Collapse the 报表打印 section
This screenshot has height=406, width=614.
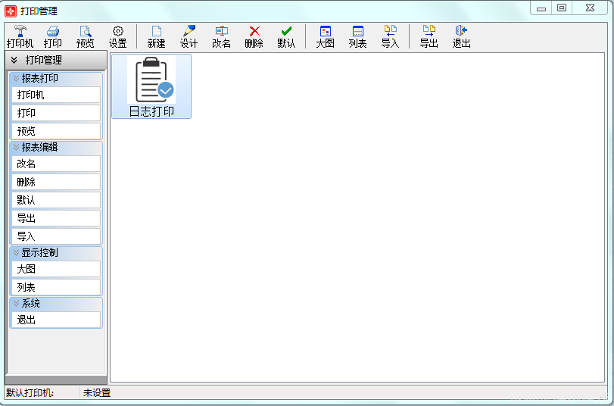pyautogui.click(x=16, y=78)
